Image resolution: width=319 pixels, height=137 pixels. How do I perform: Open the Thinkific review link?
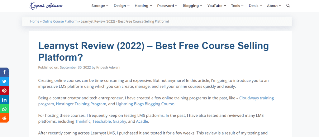[x=83, y=121]
